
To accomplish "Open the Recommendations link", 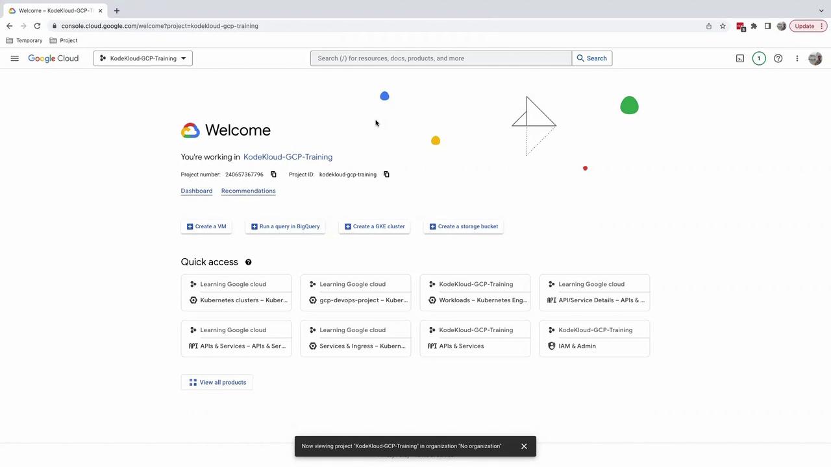I will pos(248,191).
